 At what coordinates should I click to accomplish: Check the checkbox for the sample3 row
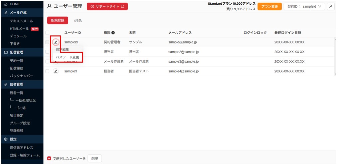[47, 71]
